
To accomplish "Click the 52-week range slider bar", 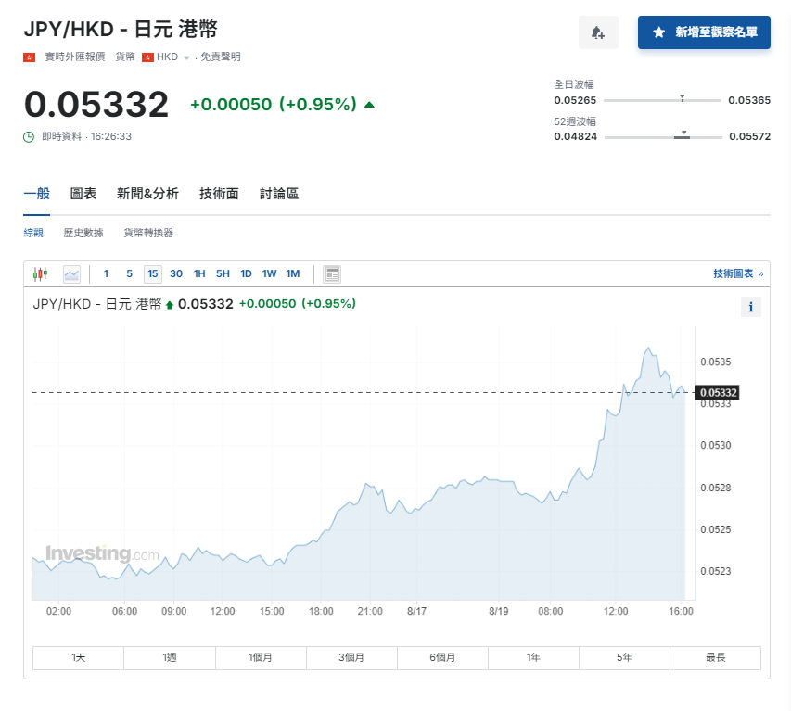I will 662,137.
